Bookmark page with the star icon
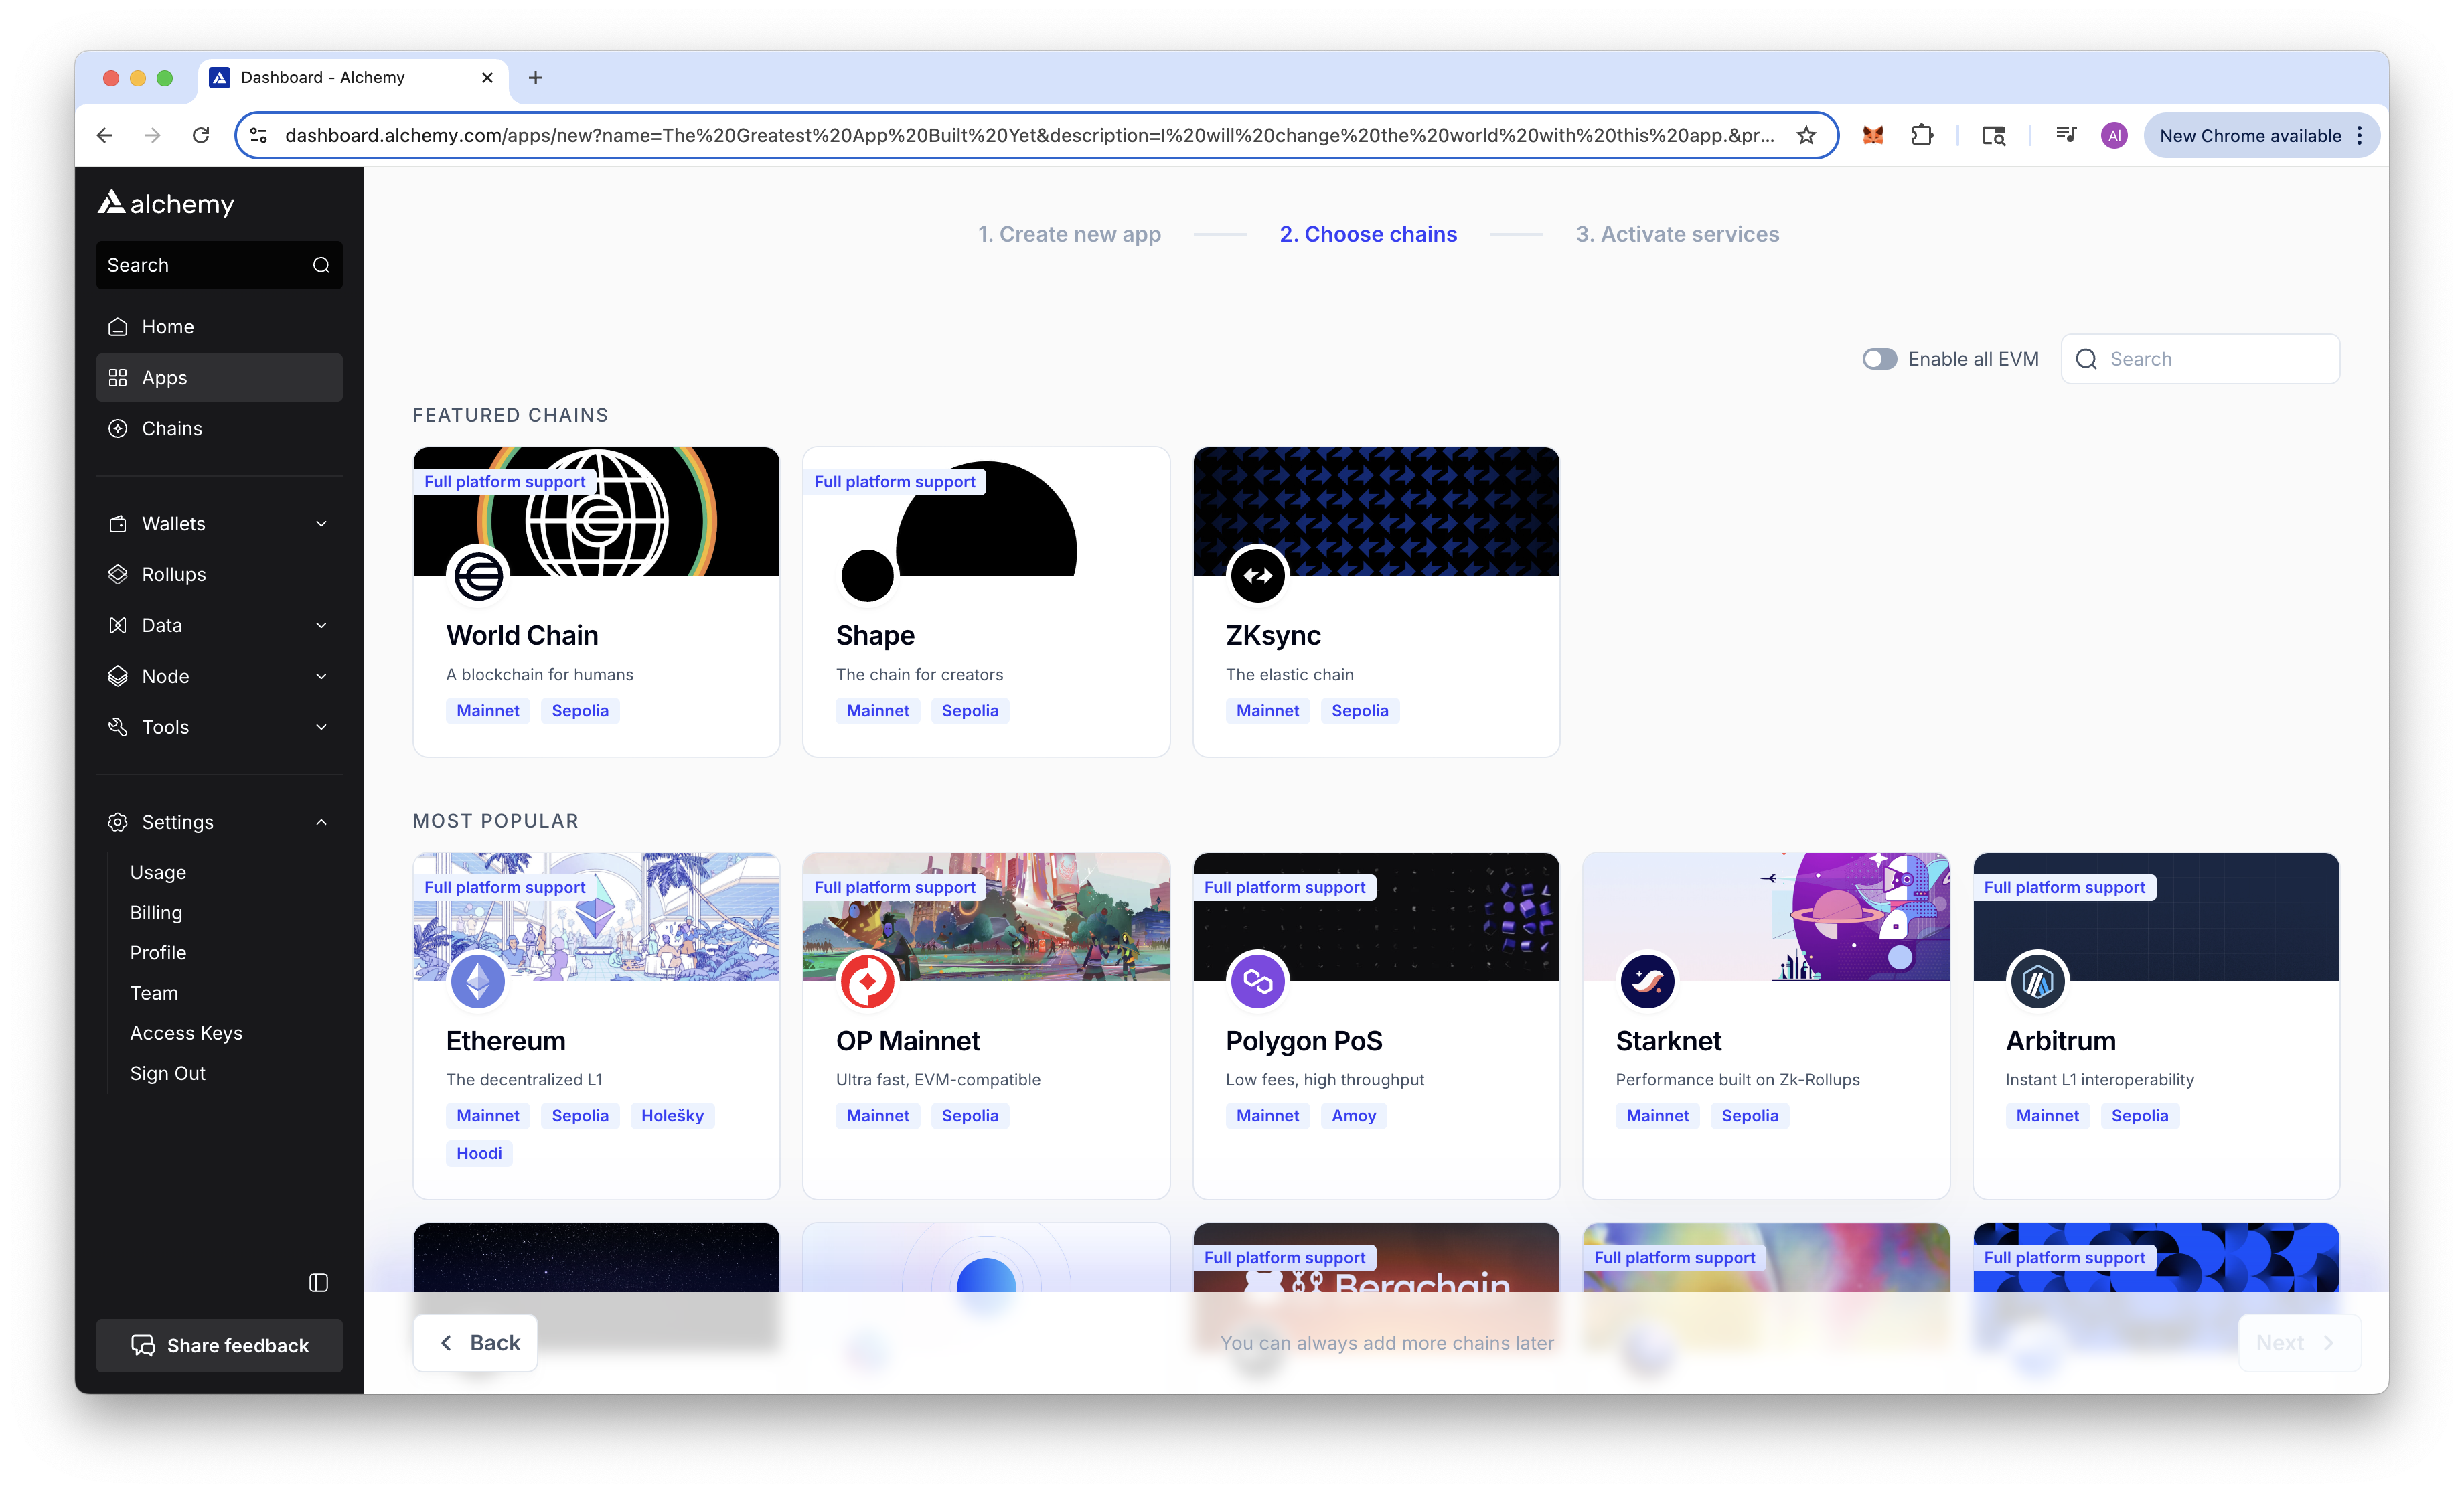 pos(1807,135)
